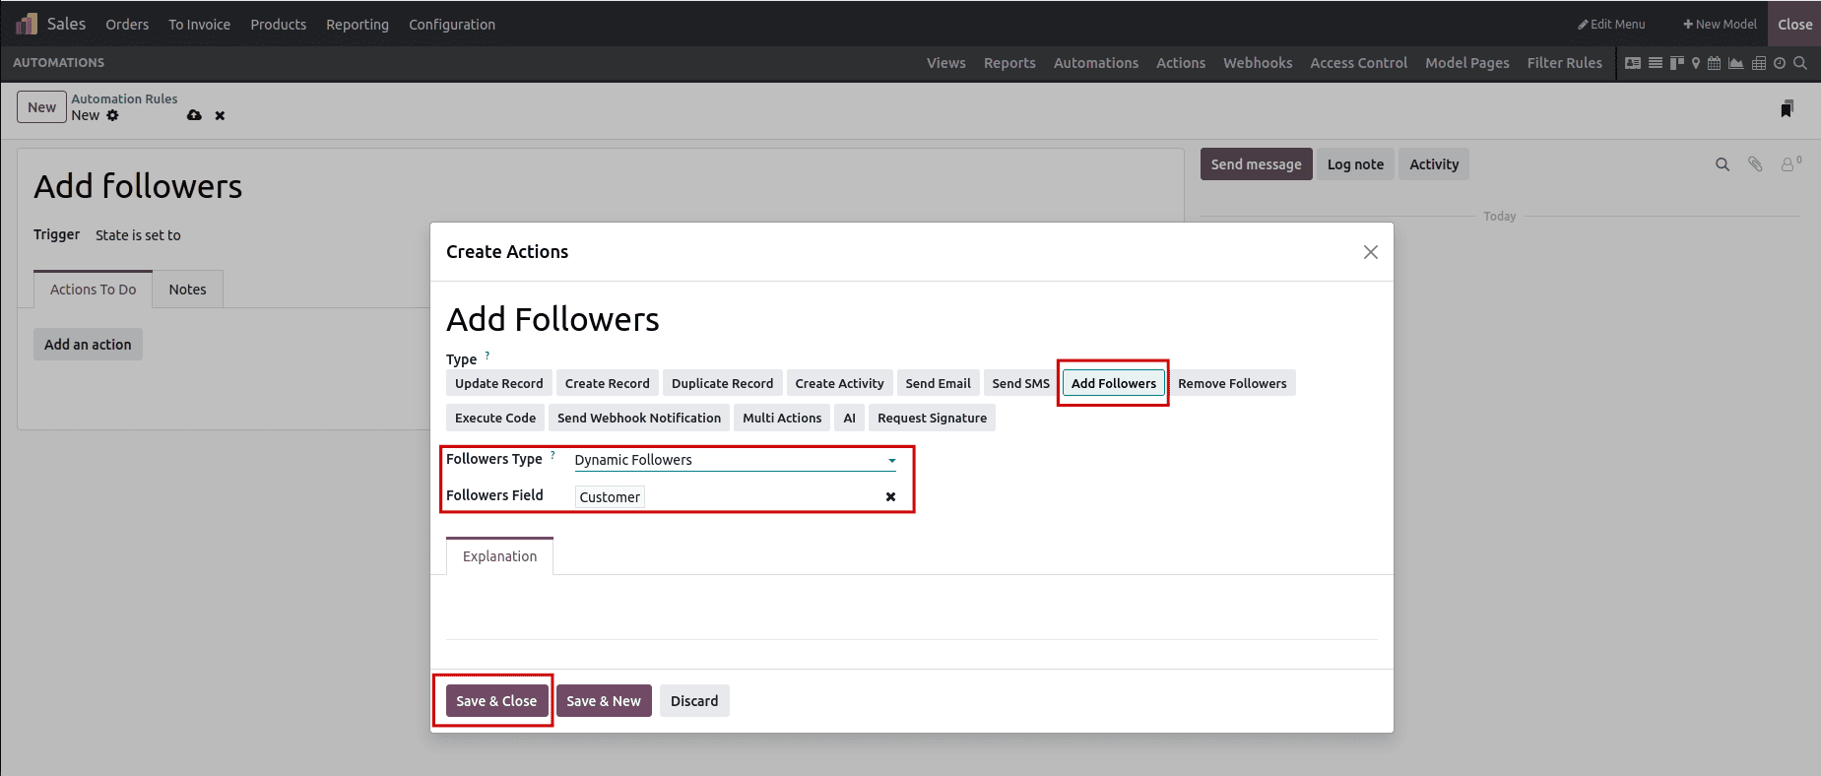The height and width of the screenshot is (776, 1821).
Task: Click the Add Followers action name field
Action: coord(911,319)
